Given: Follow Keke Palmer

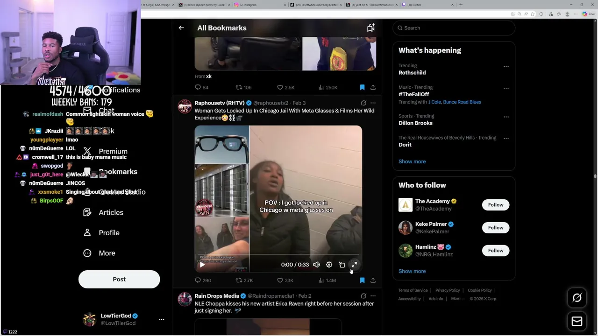Looking at the screenshot, I should (x=496, y=228).
